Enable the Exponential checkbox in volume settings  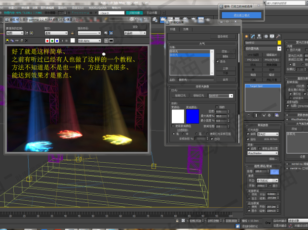(217, 107)
